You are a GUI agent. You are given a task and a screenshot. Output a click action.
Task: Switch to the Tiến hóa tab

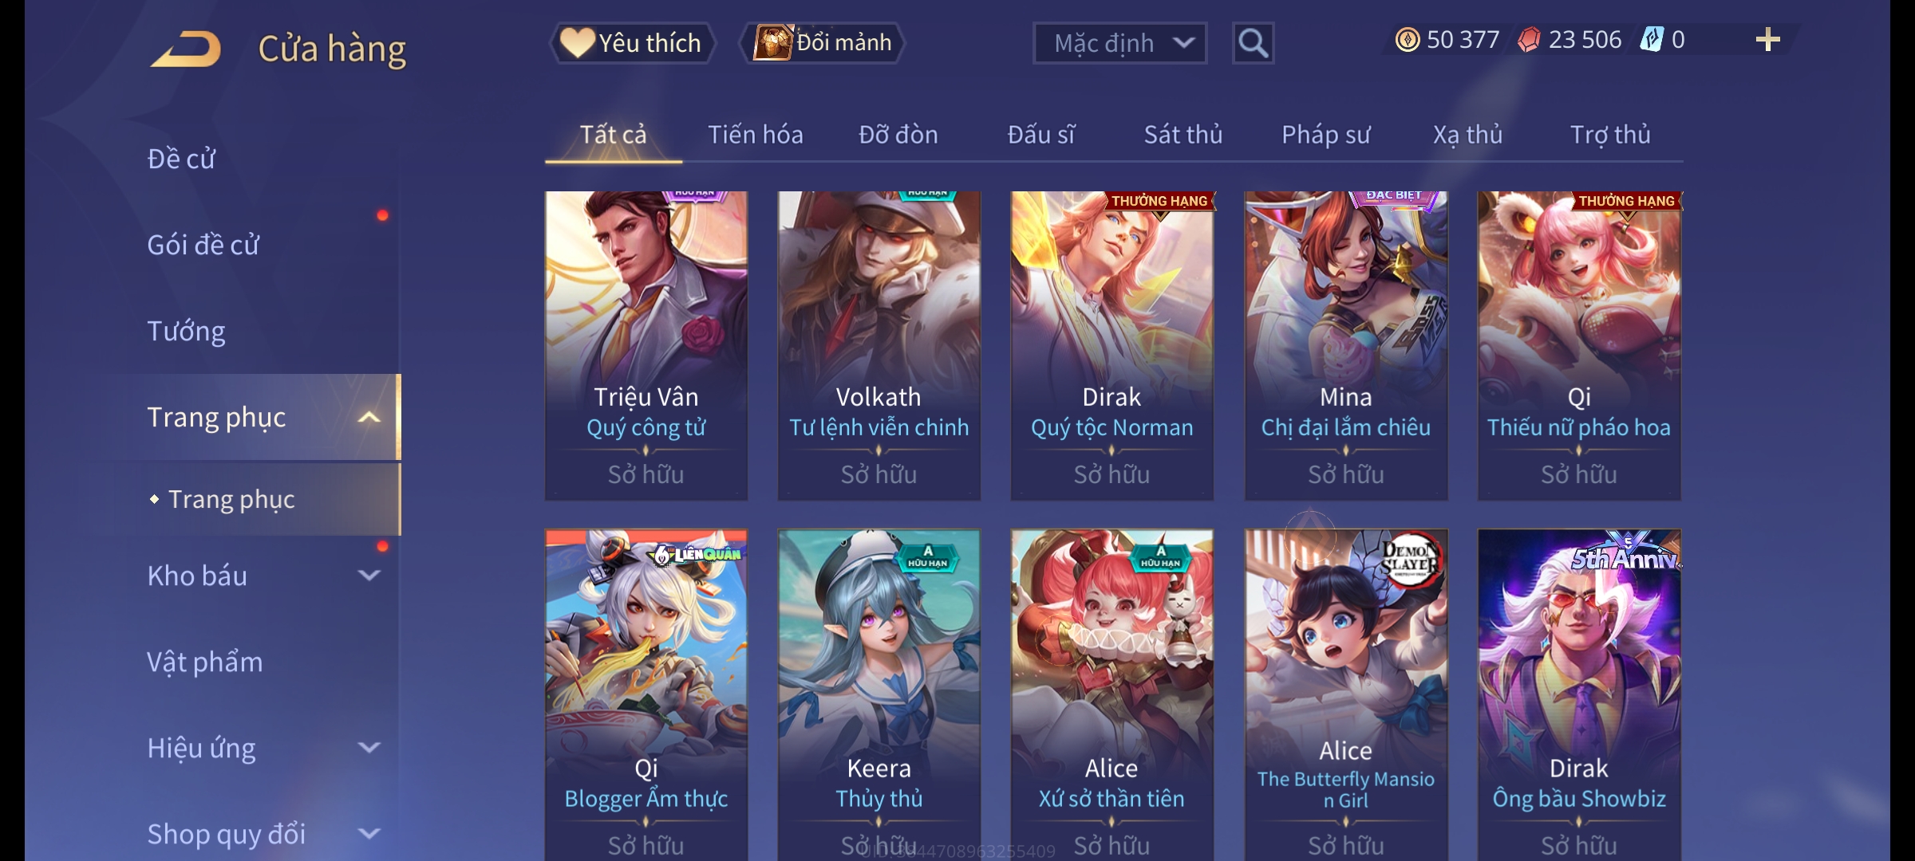[755, 135]
